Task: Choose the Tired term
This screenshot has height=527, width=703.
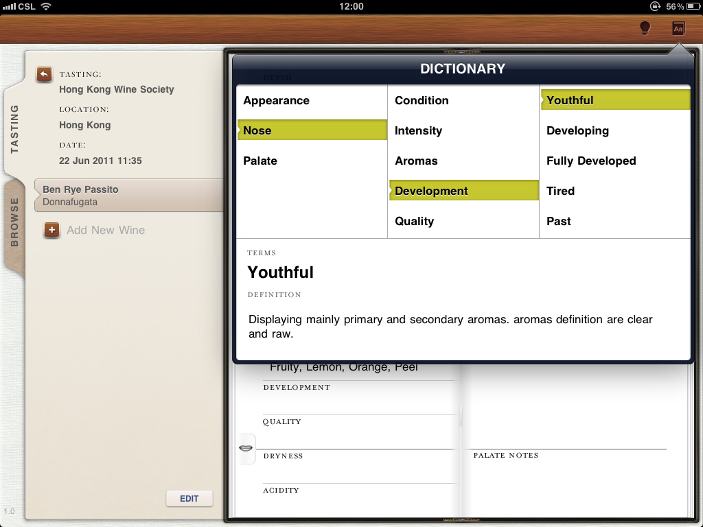Action: (x=560, y=191)
